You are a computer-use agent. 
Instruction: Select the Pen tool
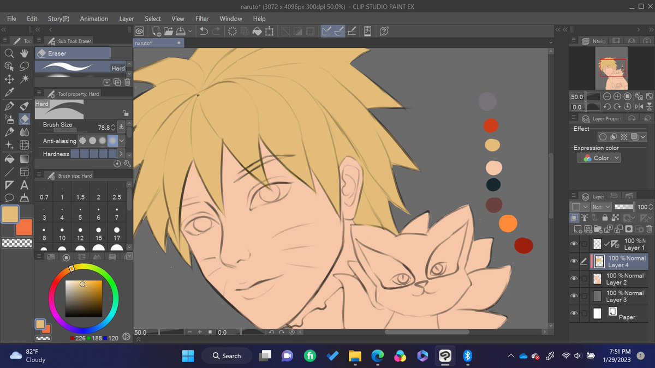point(9,105)
